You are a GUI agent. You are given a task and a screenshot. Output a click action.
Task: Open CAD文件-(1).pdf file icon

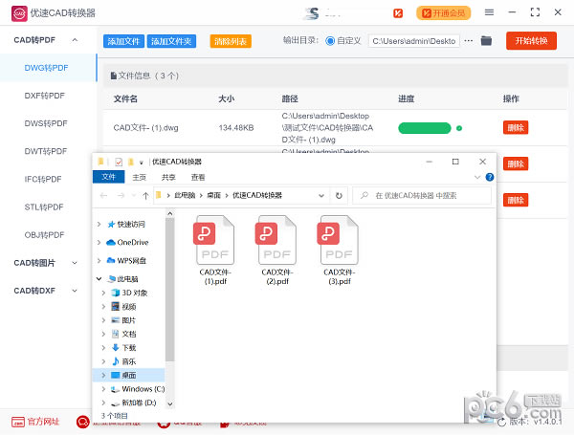215,240
